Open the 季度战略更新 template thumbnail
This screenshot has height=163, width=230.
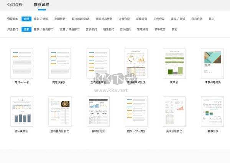(212, 63)
